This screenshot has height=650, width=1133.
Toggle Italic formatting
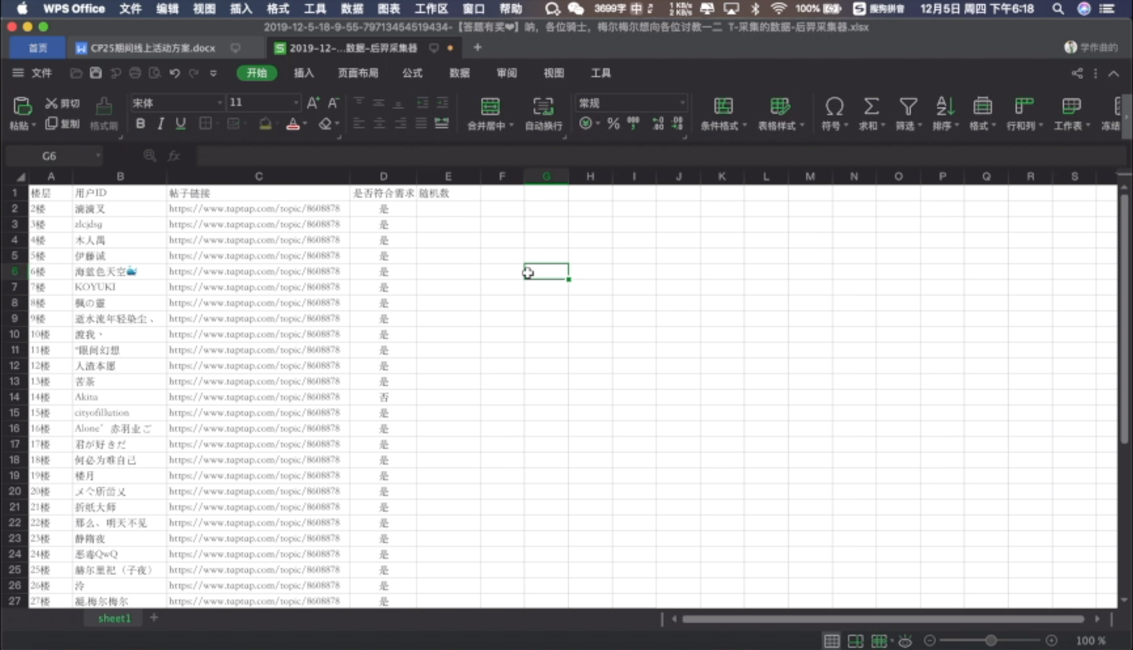(x=160, y=123)
